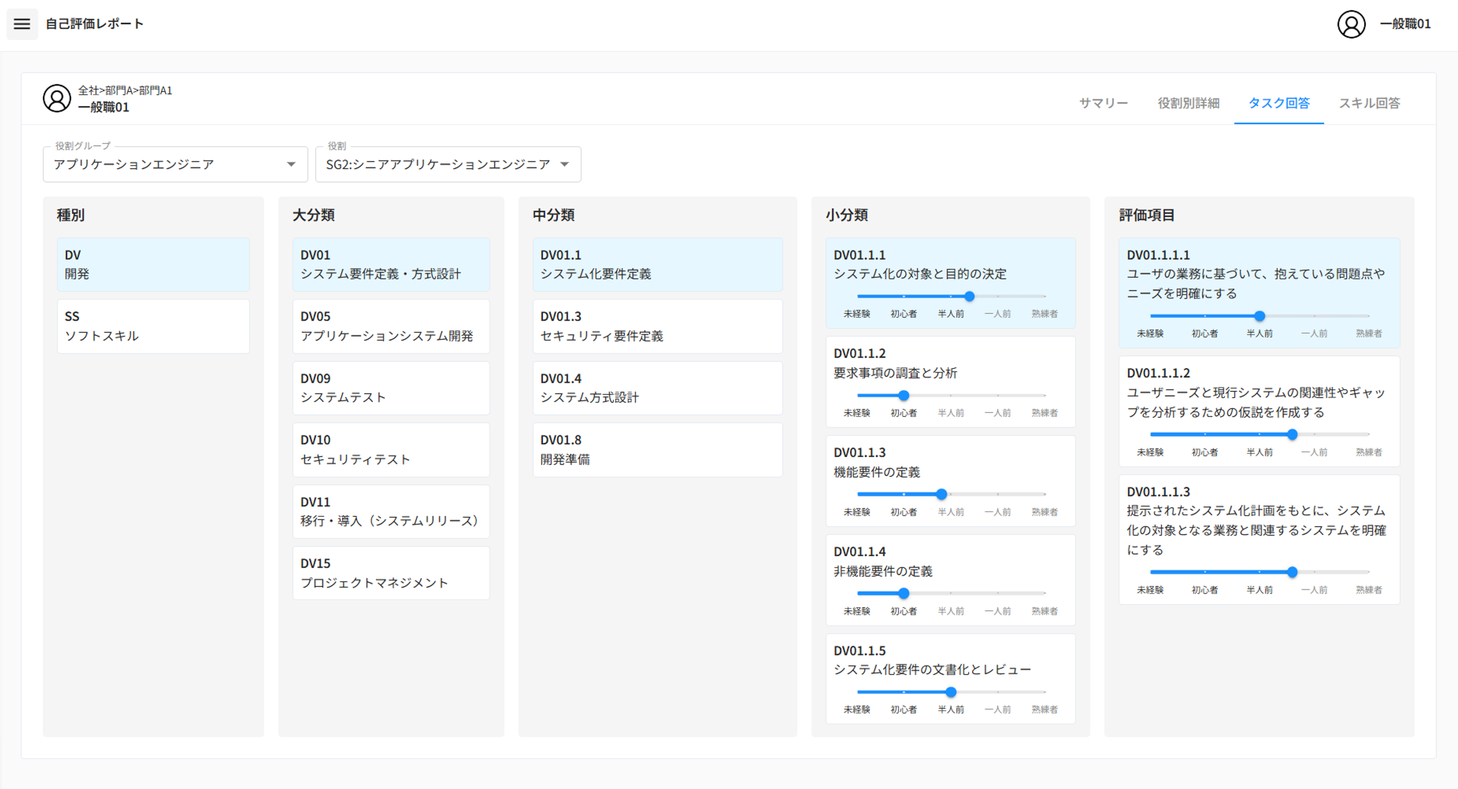
Task: Click 熟練者 label under DV01.1.1.1 slider
Action: 1369,334
